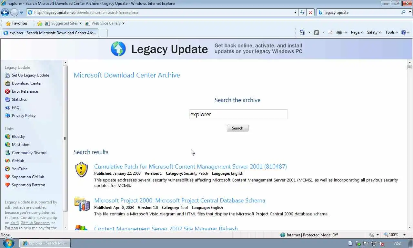413x248 pixels.
Task: Click the YouTube sidebar icon
Action: (x=7, y=169)
